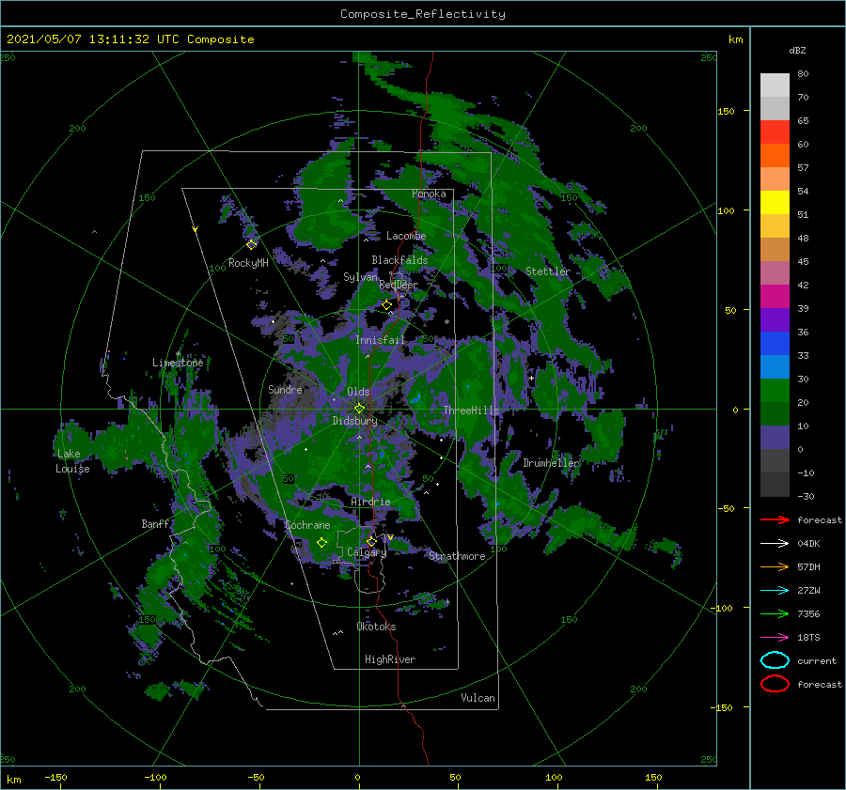Select the 80 dBZ light gray swatch
Viewport: 846px width, 790px height.
(x=775, y=85)
